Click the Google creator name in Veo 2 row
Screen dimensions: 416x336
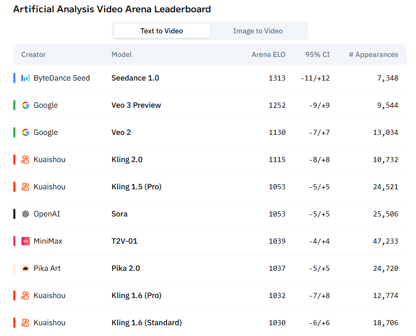(46, 132)
